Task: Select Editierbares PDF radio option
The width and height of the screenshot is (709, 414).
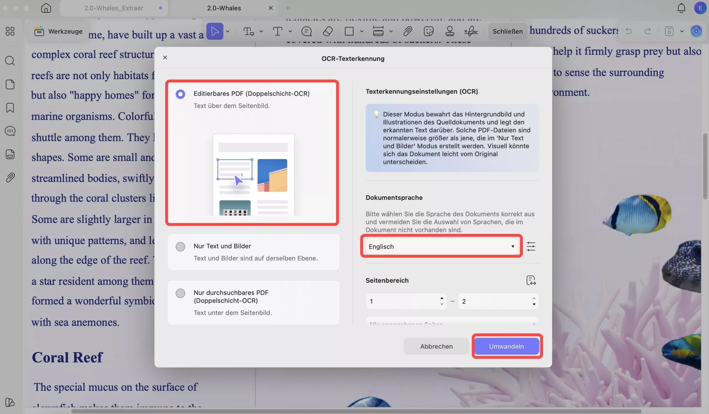Action: click(x=180, y=94)
